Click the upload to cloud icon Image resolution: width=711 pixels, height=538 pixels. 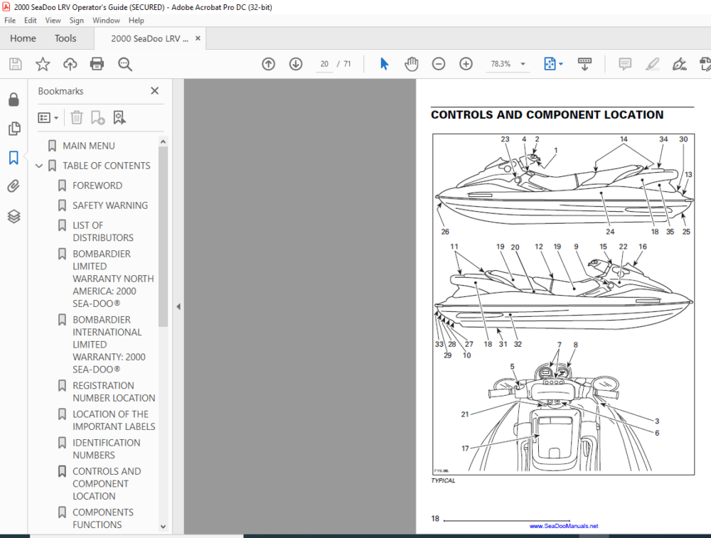(x=70, y=64)
